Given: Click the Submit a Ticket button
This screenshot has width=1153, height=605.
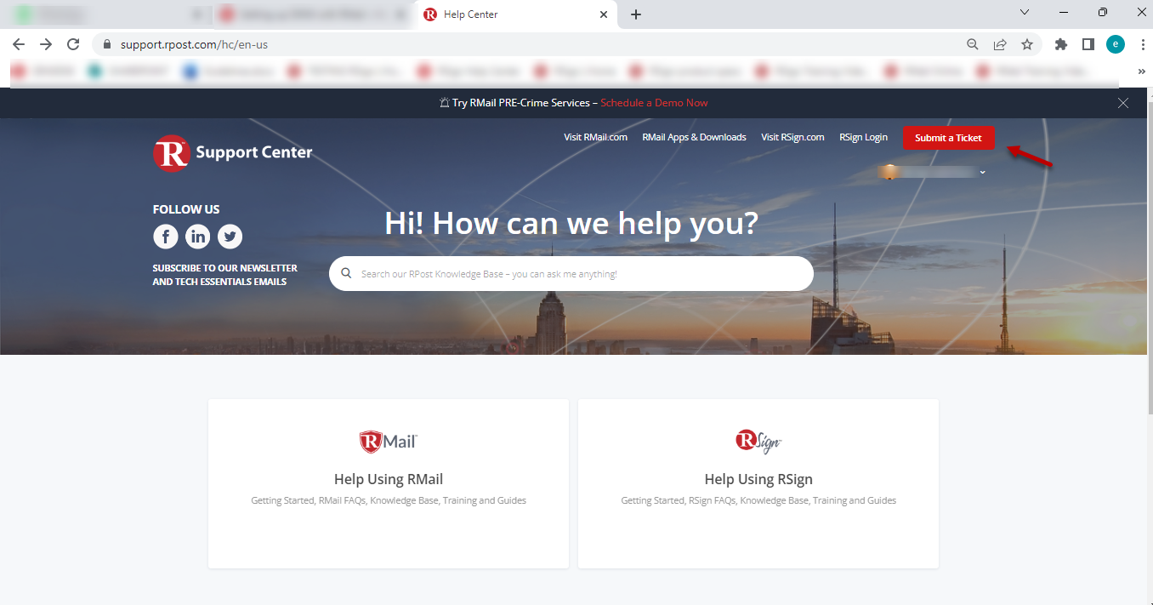Looking at the screenshot, I should (948, 138).
